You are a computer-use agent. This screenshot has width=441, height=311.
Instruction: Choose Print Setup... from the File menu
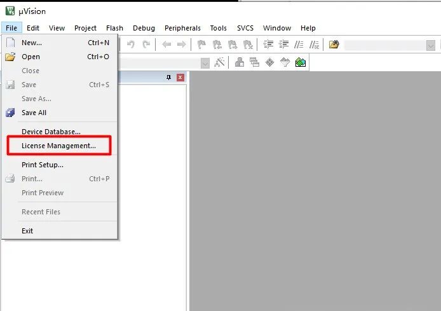60,165
